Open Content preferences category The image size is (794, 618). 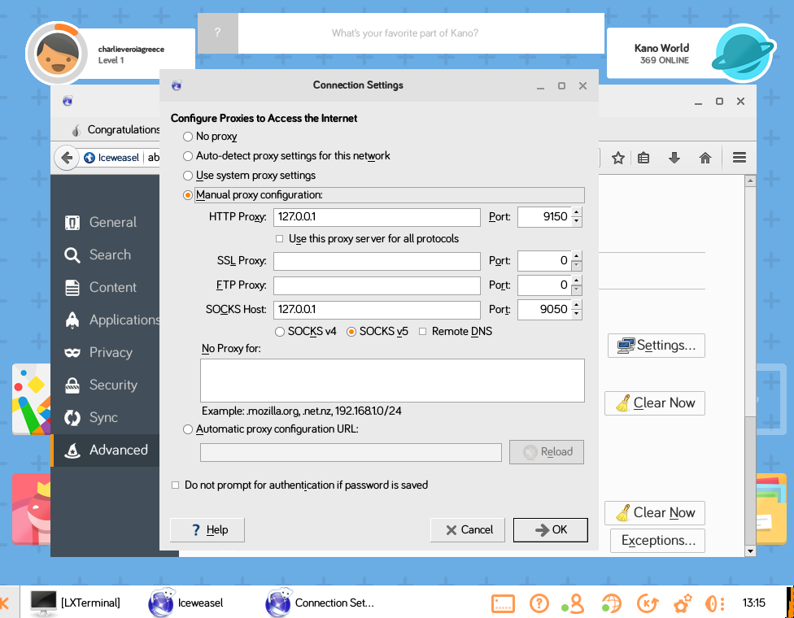[105, 288]
